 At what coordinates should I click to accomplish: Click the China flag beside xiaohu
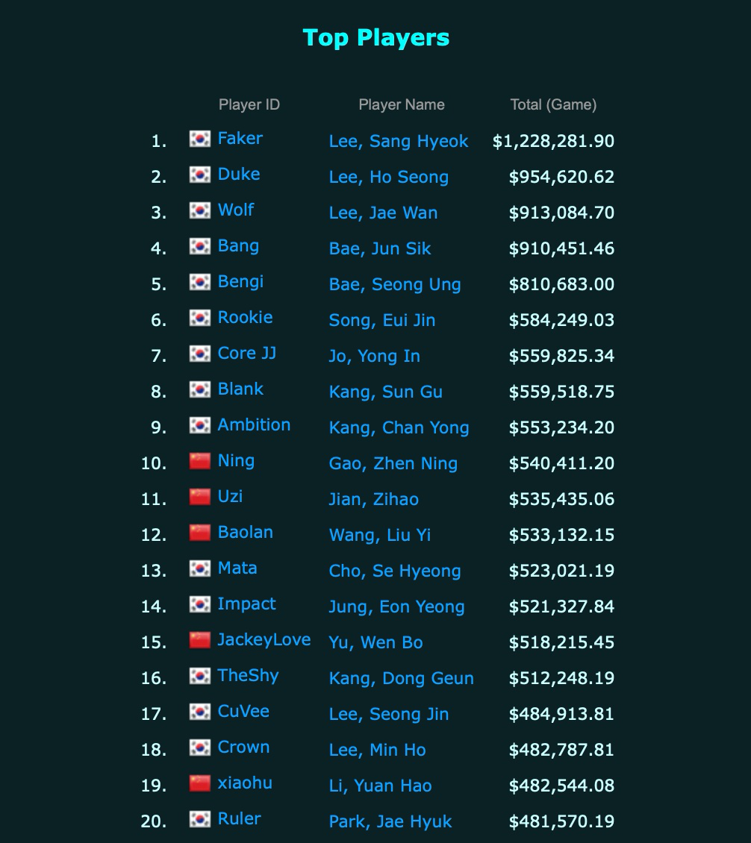coord(199,783)
